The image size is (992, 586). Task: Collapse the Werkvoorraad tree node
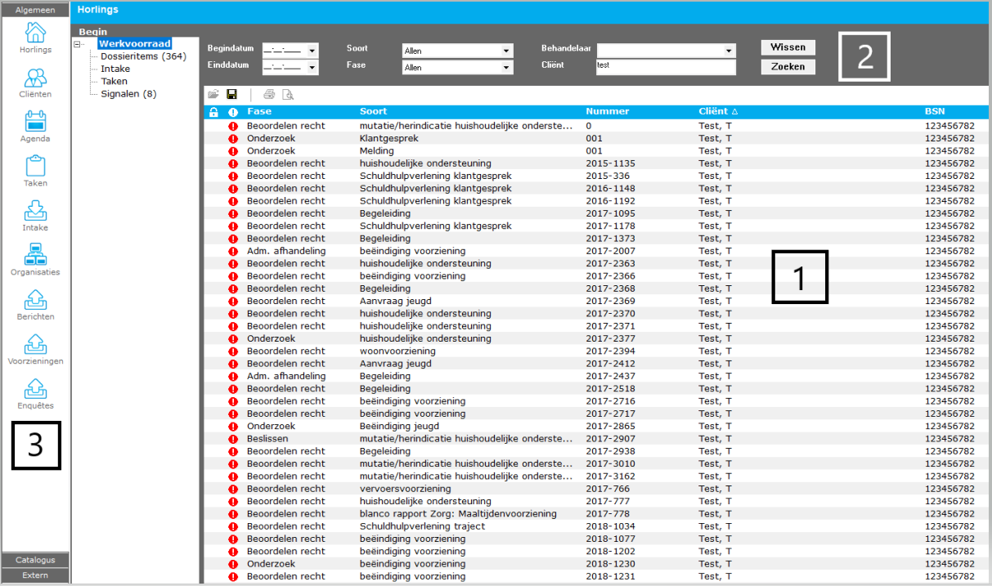[78, 44]
